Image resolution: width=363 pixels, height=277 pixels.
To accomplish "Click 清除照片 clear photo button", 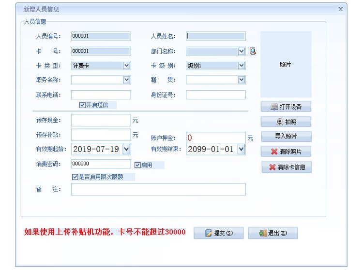I will [x=286, y=152].
